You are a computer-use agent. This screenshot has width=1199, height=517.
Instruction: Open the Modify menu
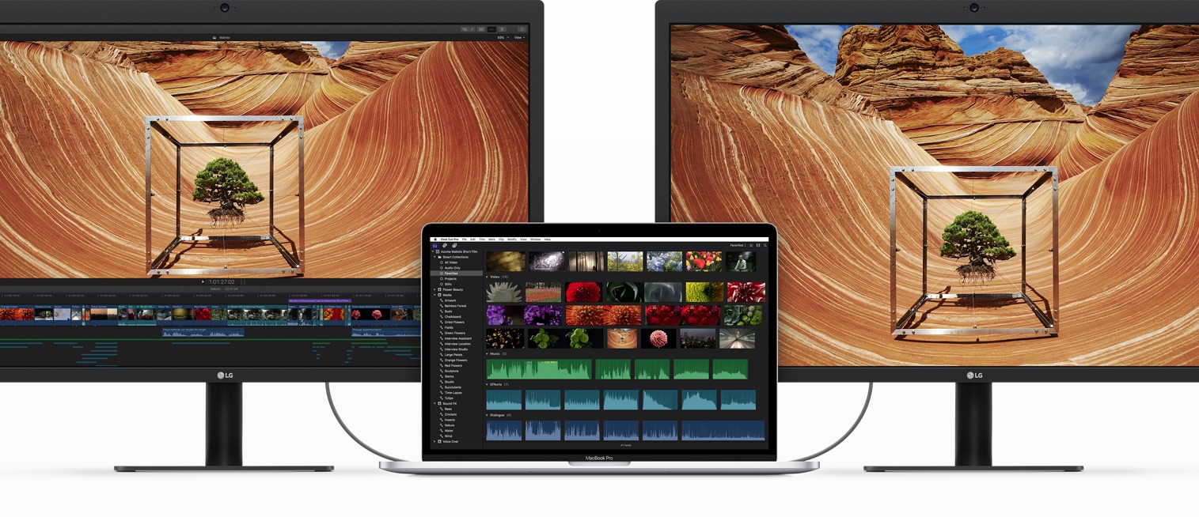click(512, 240)
